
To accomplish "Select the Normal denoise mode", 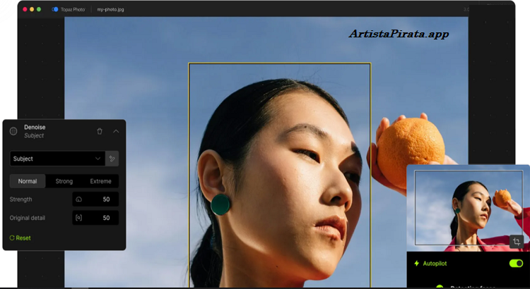I will pyautogui.click(x=28, y=181).
